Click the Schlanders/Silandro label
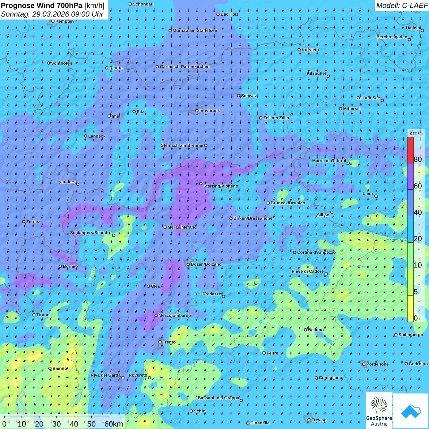This screenshot has height=429, width=429. tap(91, 233)
